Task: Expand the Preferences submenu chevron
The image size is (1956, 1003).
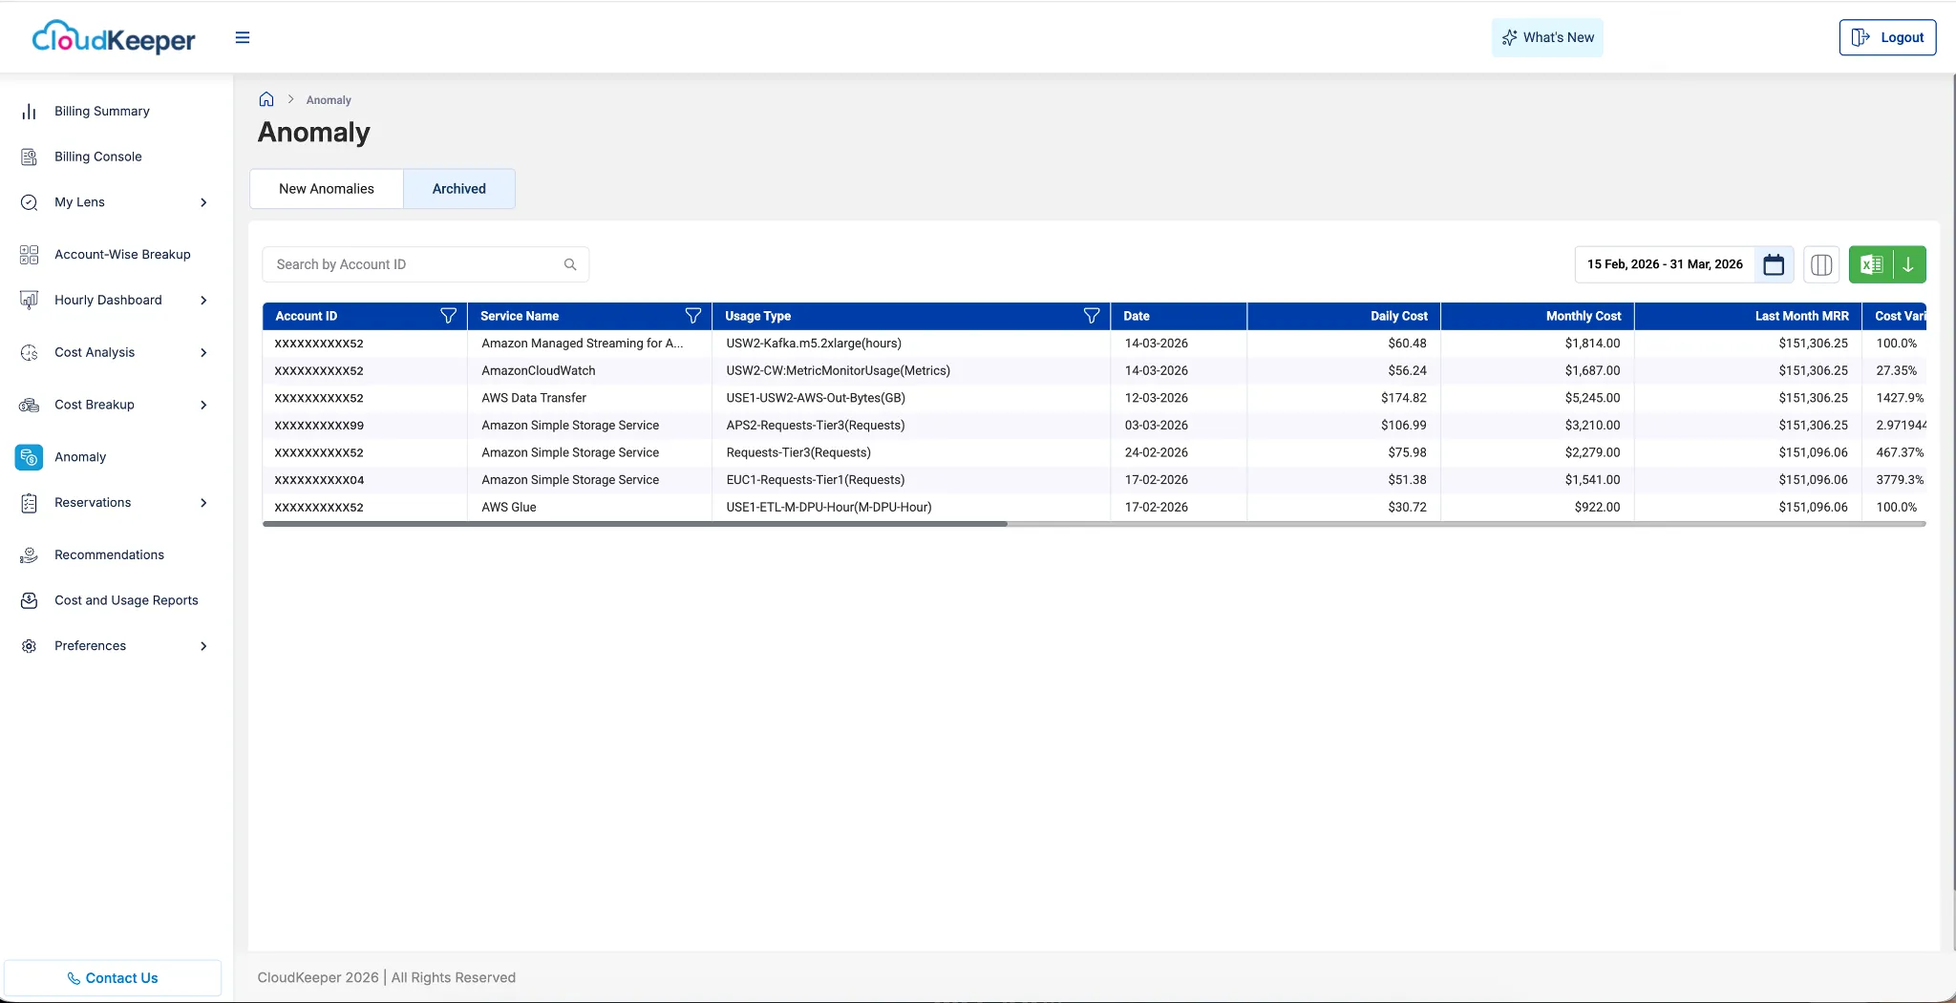Action: pos(203,646)
